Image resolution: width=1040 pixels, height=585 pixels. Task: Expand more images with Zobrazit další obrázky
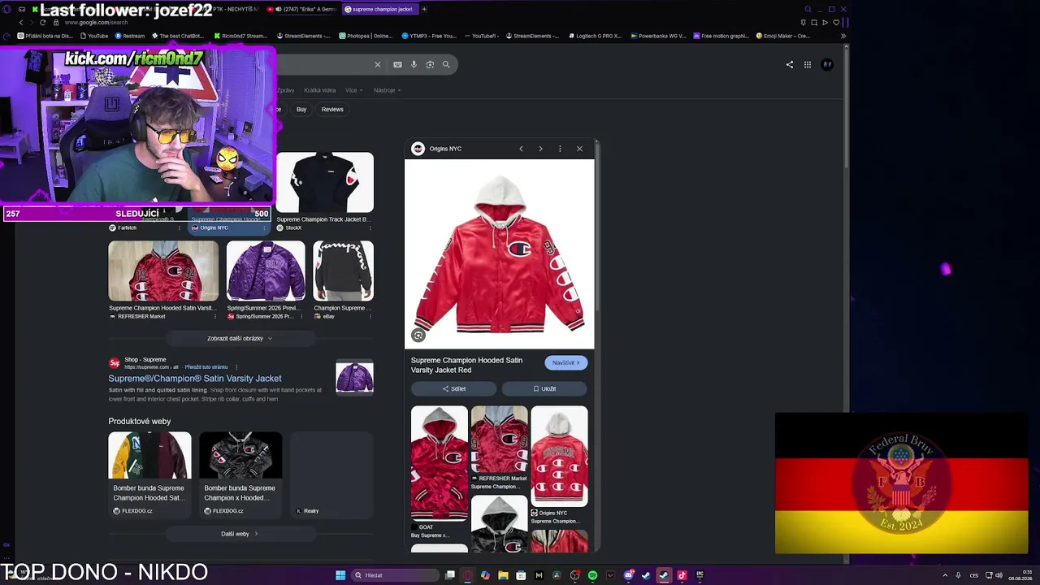[x=240, y=338]
